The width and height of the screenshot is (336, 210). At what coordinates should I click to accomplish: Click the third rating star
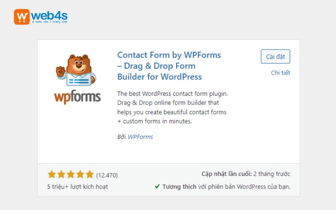pyautogui.click(x=71, y=174)
